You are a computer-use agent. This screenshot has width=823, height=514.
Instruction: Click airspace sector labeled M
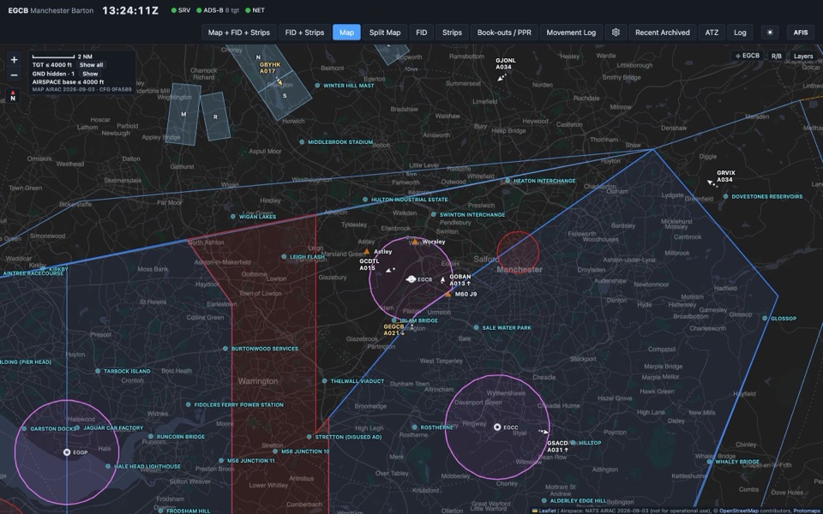click(x=183, y=114)
